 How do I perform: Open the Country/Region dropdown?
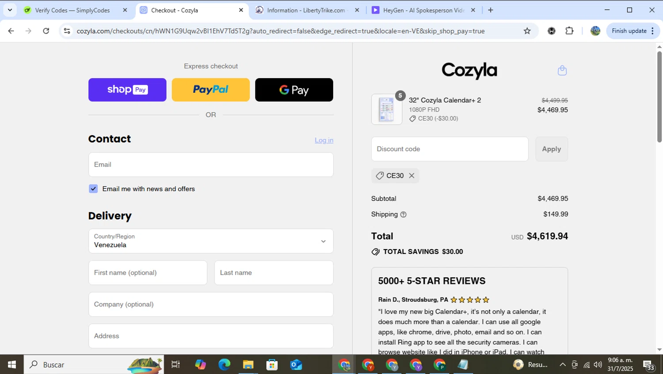tap(211, 241)
